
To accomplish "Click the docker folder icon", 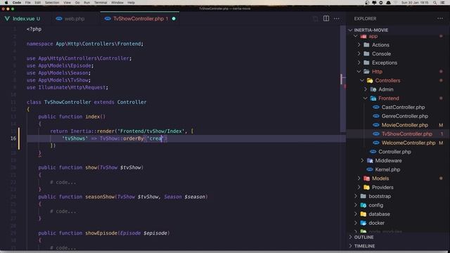I will [364, 223].
